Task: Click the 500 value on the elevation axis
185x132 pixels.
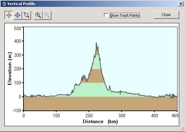Action: [17, 28]
